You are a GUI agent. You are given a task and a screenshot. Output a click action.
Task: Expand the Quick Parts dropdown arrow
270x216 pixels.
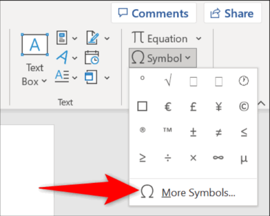pyautogui.click(x=74, y=38)
